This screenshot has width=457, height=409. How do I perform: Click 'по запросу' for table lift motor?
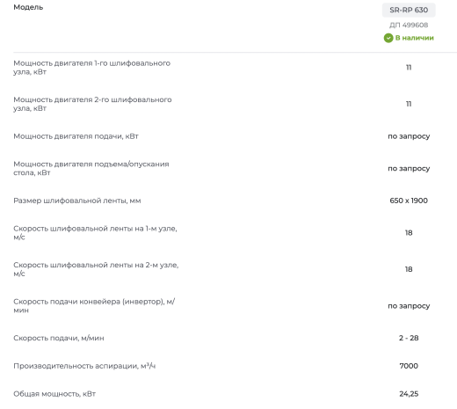[x=409, y=169]
